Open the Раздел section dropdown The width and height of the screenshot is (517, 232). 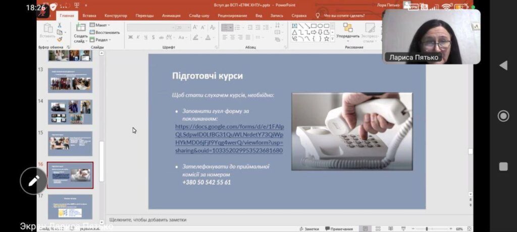(100, 40)
